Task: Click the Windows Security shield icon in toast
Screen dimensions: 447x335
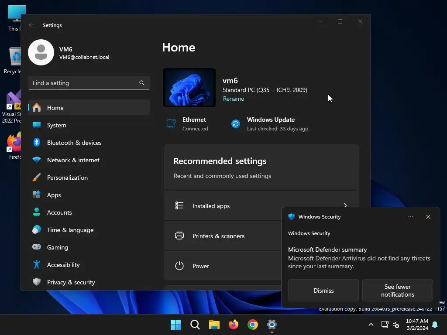Action: pyautogui.click(x=291, y=216)
